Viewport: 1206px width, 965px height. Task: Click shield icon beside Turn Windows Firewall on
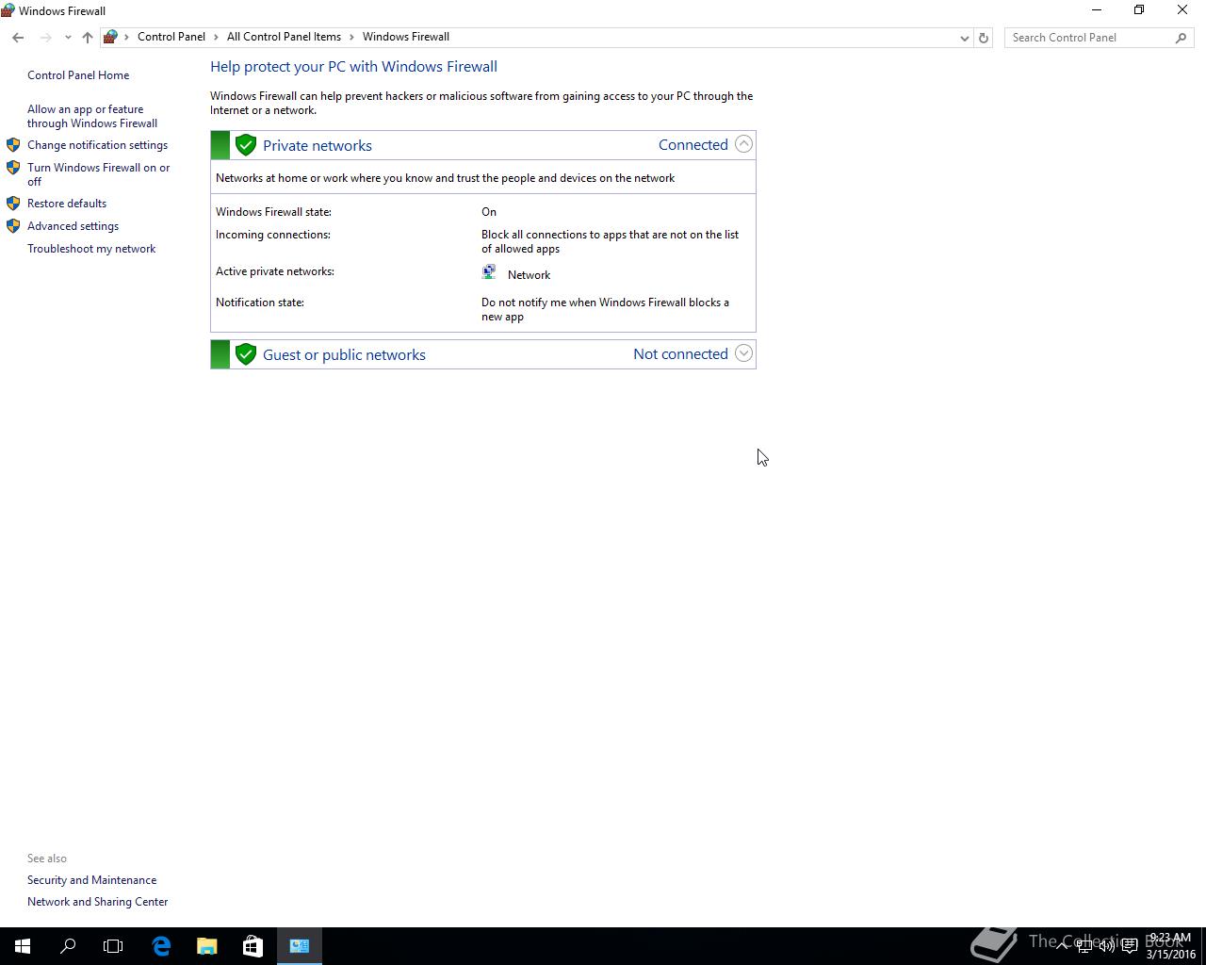(x=13, y=168)
